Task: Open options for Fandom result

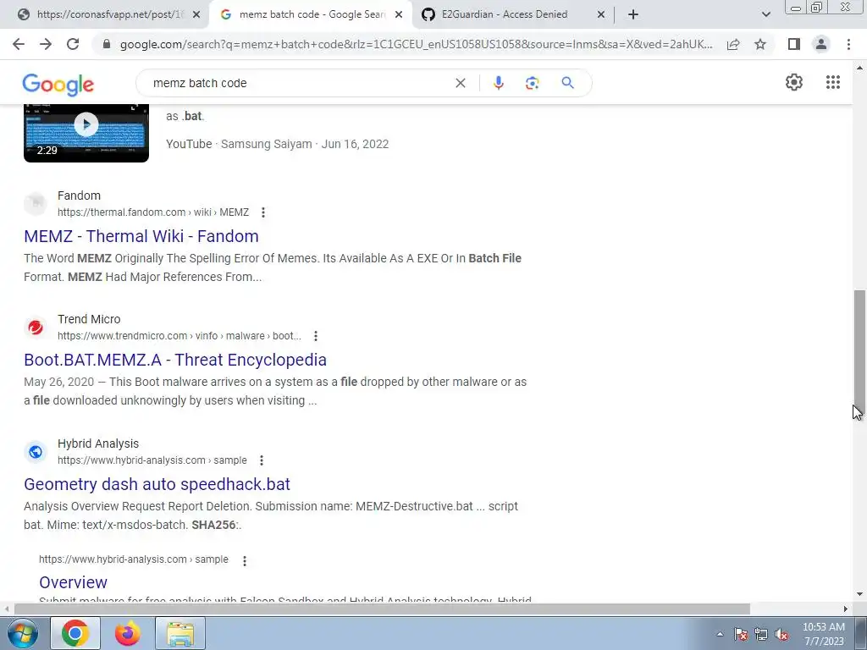Action: [263, 212]
